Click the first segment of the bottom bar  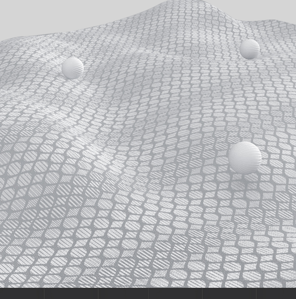22,293
